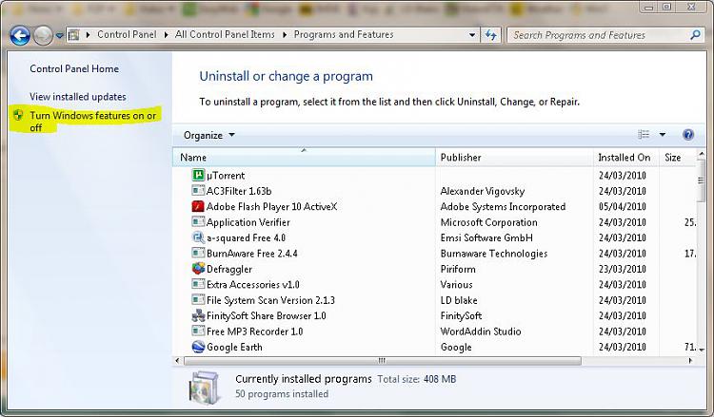The image size is (714, 417).
Task: Click the File System Scan icon
Action: 198,299
